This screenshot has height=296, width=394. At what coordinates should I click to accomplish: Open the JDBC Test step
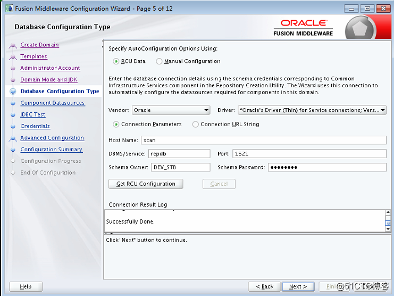click(32, 114)
